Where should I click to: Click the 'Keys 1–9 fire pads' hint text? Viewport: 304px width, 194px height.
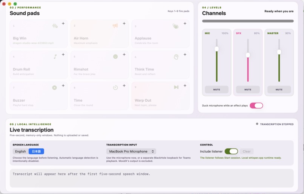click(178, 11)
